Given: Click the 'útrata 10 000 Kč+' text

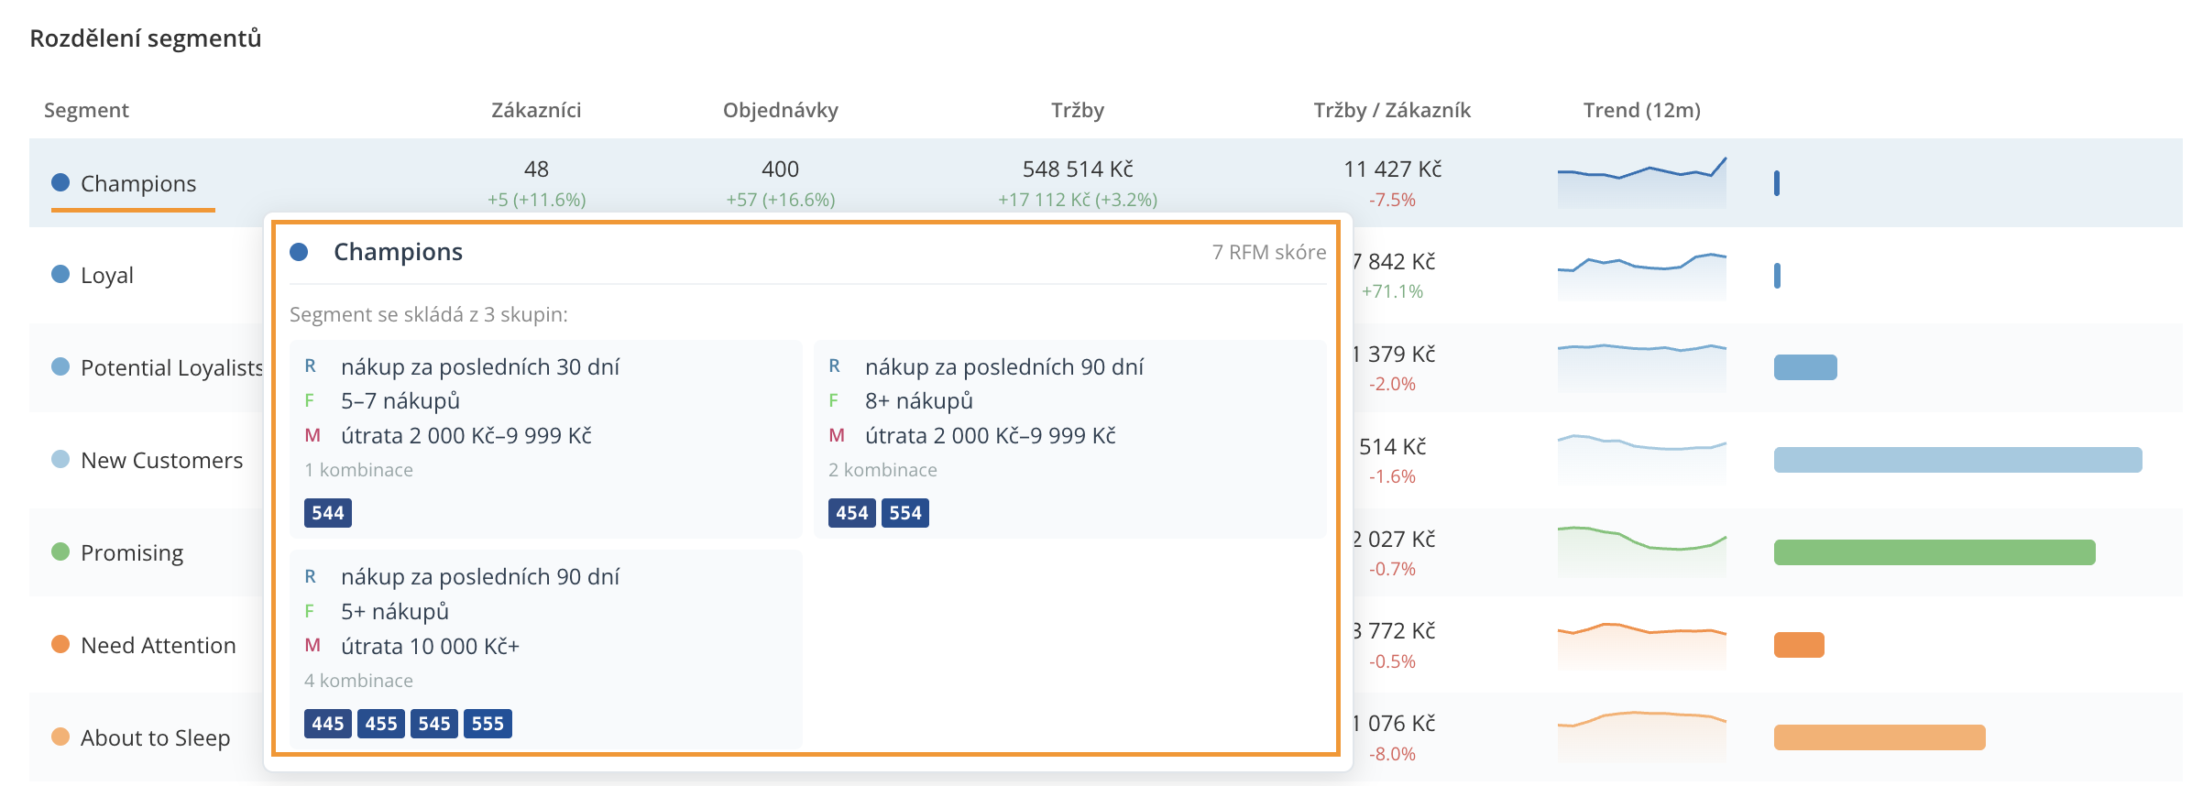Looking at the screenshot, I should click(x=430, y=647).
